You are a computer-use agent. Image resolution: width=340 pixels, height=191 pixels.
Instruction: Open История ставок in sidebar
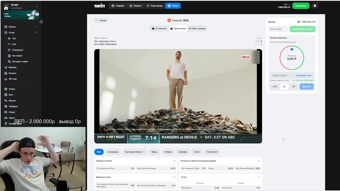tap(20, 62)
